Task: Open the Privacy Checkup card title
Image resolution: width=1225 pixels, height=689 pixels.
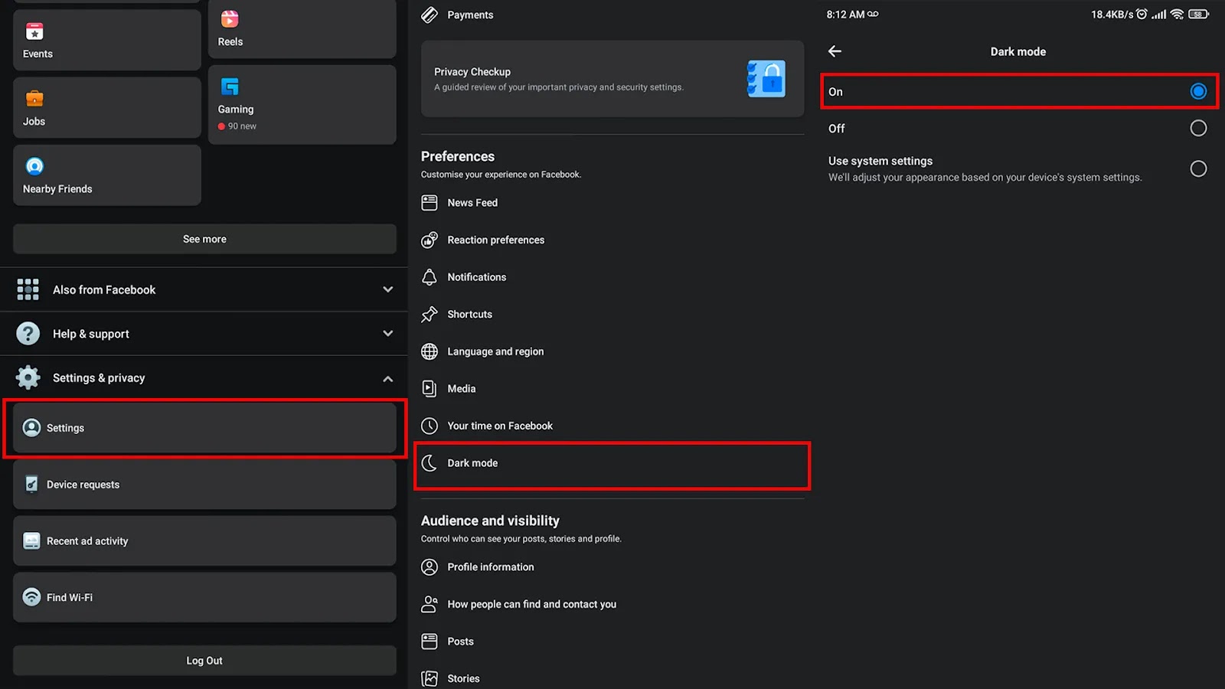Action: [472, 72]
